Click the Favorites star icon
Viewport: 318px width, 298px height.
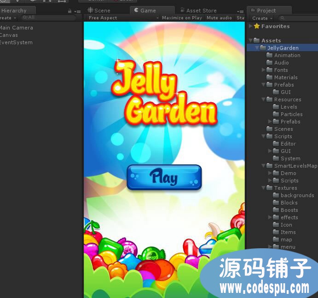pos(257,26)
